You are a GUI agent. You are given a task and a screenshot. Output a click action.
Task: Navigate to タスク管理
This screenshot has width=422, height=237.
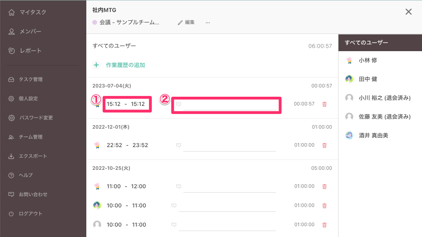pyautogui.click(x=30, y=80)
